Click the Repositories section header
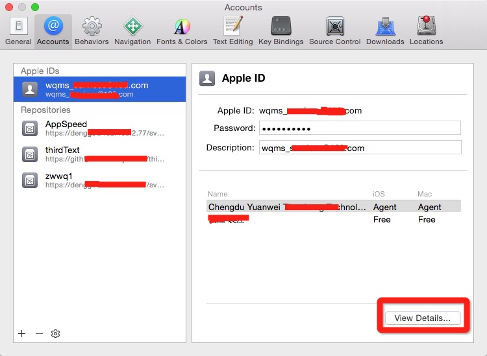The image size is (487, 356). 45,110
